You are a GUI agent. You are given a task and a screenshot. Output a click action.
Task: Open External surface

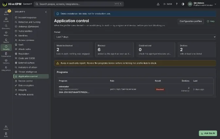coord(31,63)
